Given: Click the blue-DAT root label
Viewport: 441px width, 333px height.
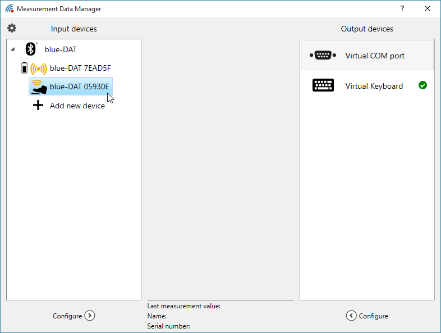Looking at the screenshot, I should tap(61, 49).
